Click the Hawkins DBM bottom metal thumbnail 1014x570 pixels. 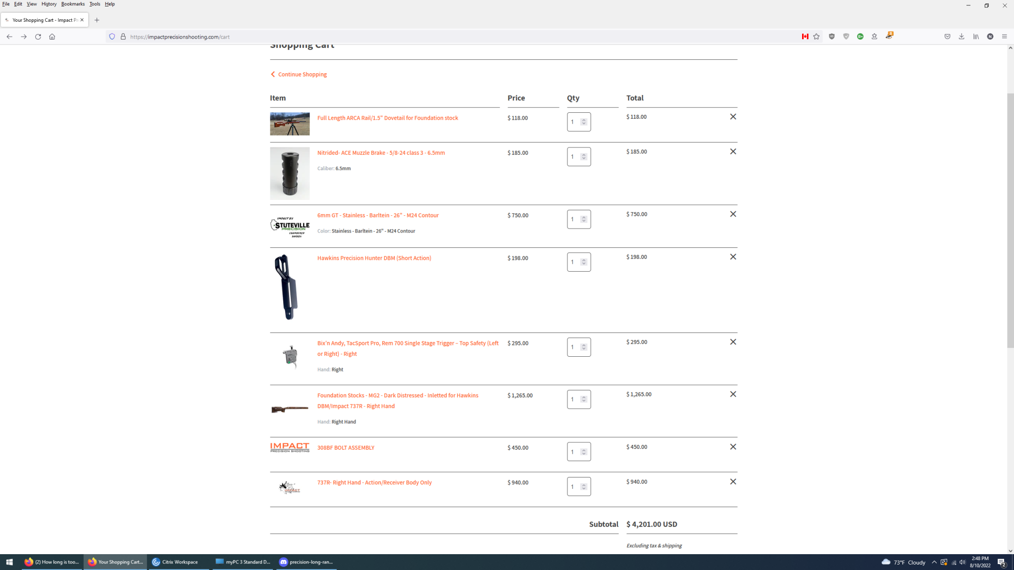(290, 287)
